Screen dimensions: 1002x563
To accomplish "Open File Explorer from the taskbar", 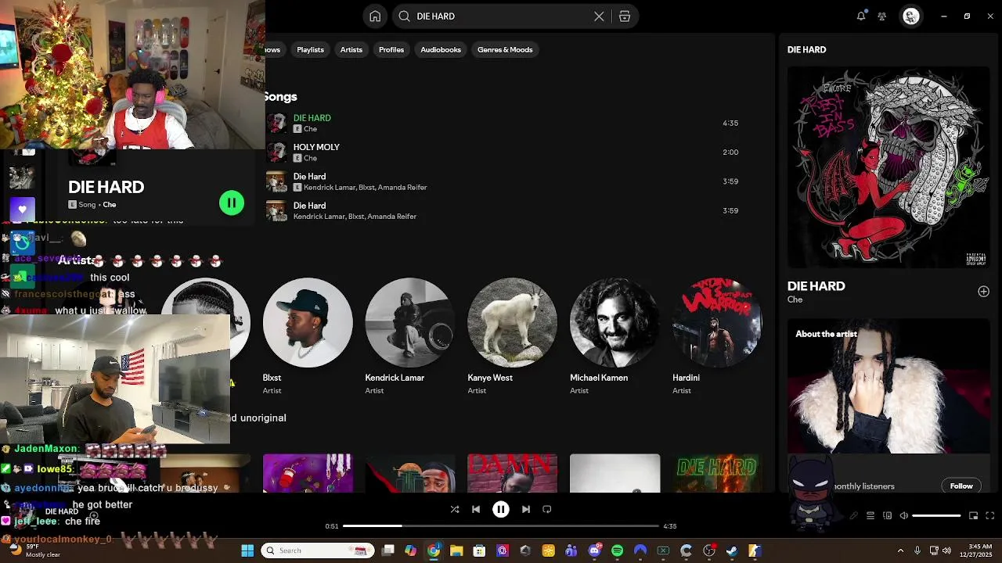I will point(456,550).
